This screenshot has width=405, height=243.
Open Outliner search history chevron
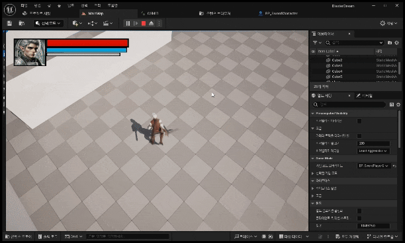(381, 43)
